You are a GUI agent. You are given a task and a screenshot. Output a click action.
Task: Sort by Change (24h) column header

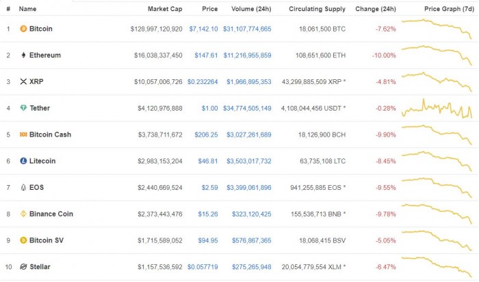tap(376, 10)
